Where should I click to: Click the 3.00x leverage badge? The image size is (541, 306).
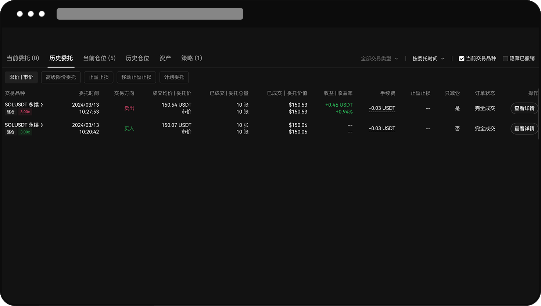point(25,111)
